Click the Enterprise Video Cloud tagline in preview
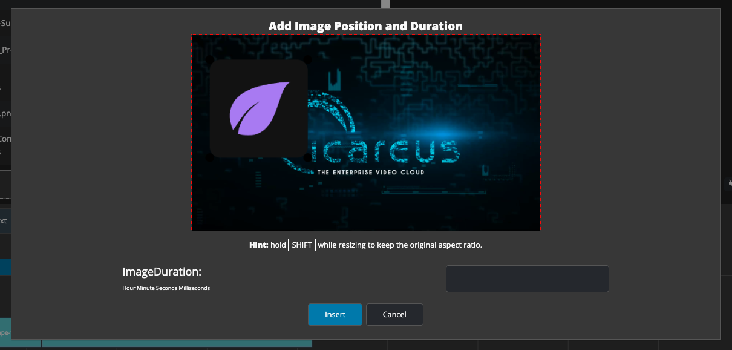This screenshot has height=350, width=732. 370,173
